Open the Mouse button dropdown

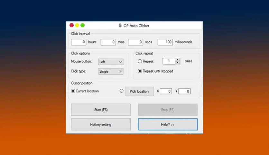point(111,62)
